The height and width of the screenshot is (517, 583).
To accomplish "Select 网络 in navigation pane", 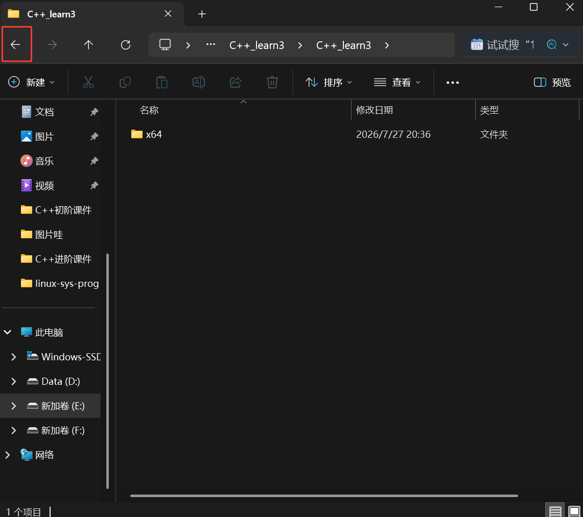I will tap(37, 455).
